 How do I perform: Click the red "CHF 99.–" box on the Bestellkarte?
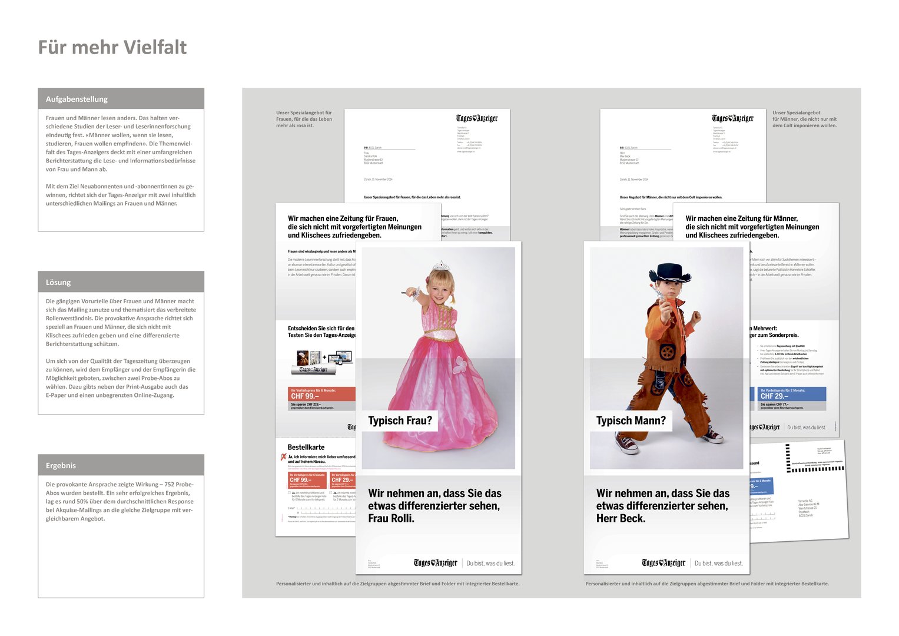click(307, 481)
